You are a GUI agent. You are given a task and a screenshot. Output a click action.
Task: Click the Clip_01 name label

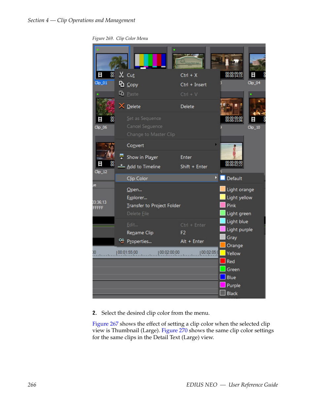tap(101, 83)
